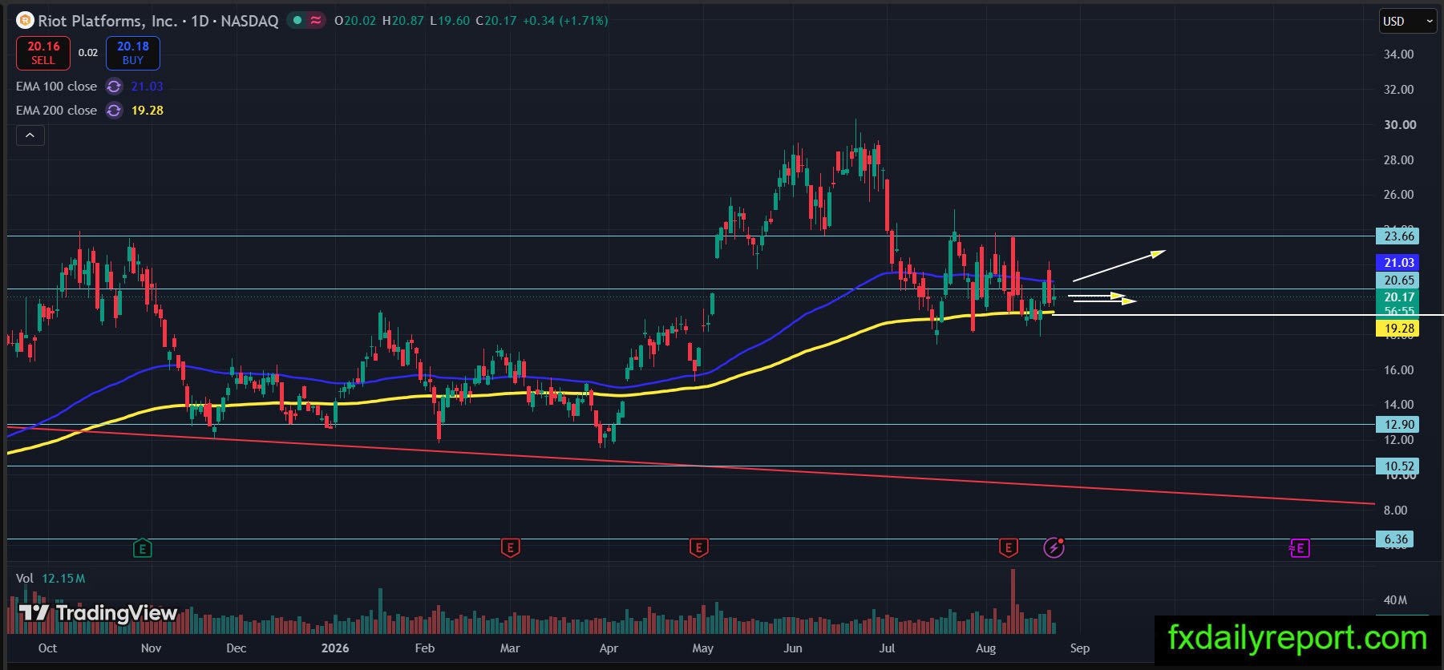
Task: Click the May label on time axis
Action: coord(702,648)
